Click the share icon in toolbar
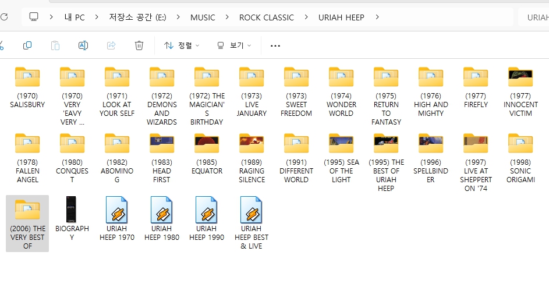The height and width of the screenshot is (294, 549). [111, 45]
